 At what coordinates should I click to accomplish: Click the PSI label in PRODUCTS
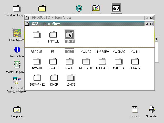[x=53, y=52]
